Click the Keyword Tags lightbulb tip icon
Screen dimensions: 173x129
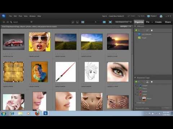coord(152,82)
